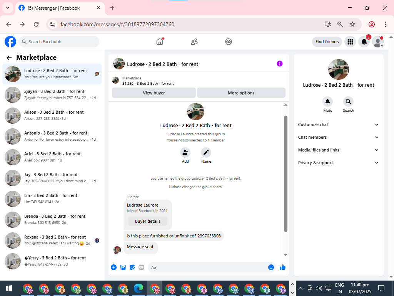Click the Name pencil icon
This screenshot has width=394, height=296.
click(206, 153)
